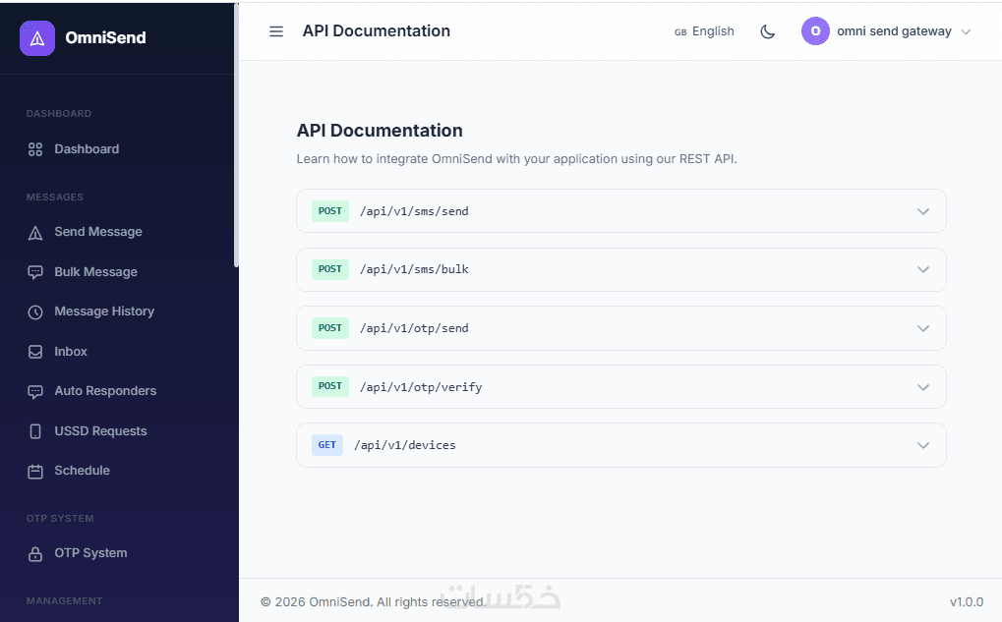Click the Dashboard grid icon
This screenshot has width=1002, height=622.
tap(35, 149)
